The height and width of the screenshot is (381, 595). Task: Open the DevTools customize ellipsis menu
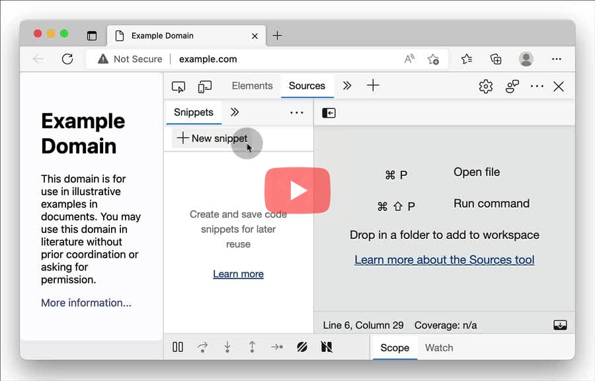coord(537,87)
